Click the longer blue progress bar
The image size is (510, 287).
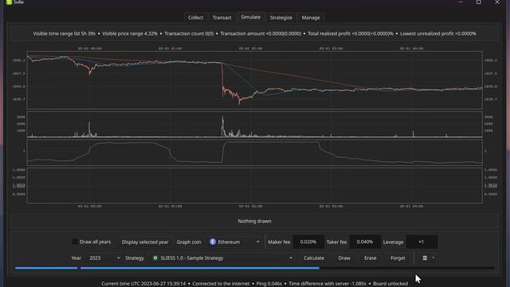coord(200,268)
